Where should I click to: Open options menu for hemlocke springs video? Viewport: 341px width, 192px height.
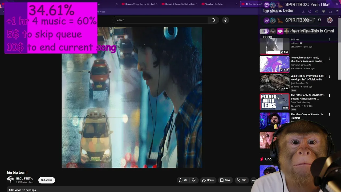tap(330, 58)
